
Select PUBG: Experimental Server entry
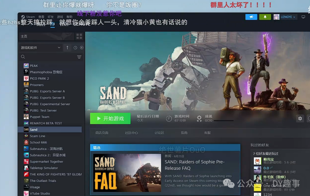click(50, 104)
